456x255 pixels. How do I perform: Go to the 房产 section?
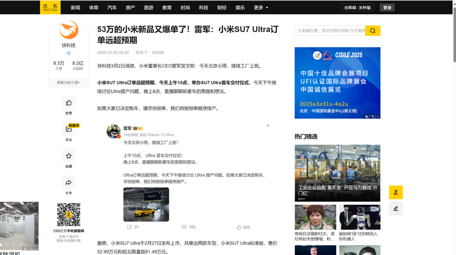click(130, 8)
